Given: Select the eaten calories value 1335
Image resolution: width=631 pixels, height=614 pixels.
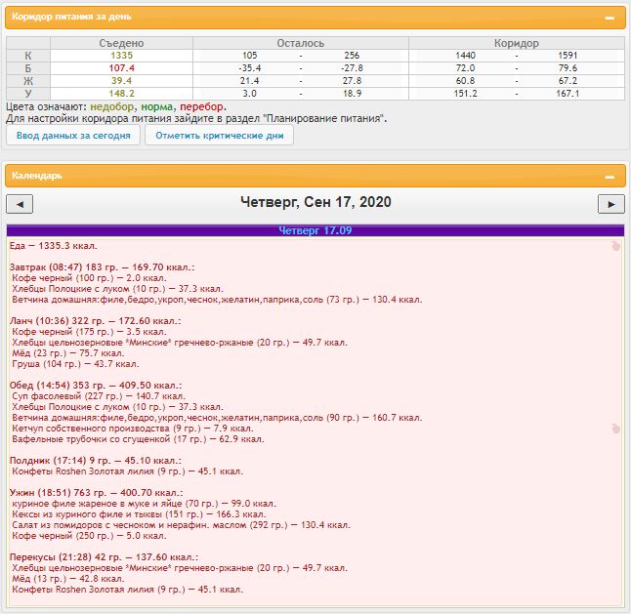Looking at the screenshot, I should click(x=121, y=56).
